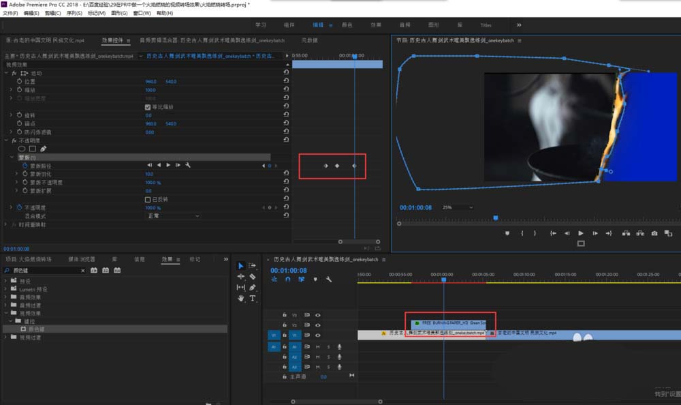The image size is (681, 405).
Task: Toggle V1 track output eye icon
Action: (317, 335)
